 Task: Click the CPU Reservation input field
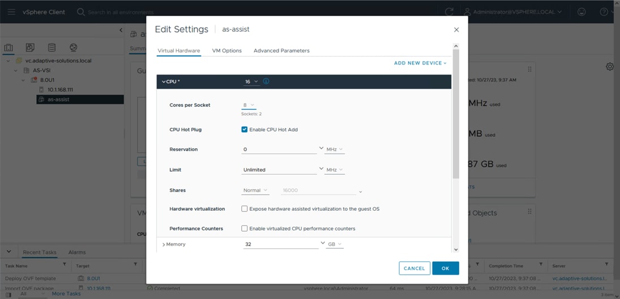click(279, 149)
